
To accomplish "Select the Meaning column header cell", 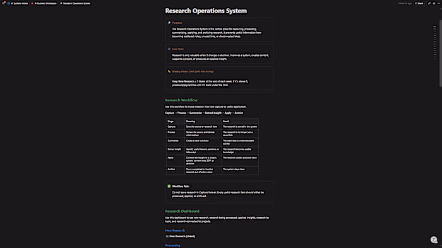I will [203, 121].
